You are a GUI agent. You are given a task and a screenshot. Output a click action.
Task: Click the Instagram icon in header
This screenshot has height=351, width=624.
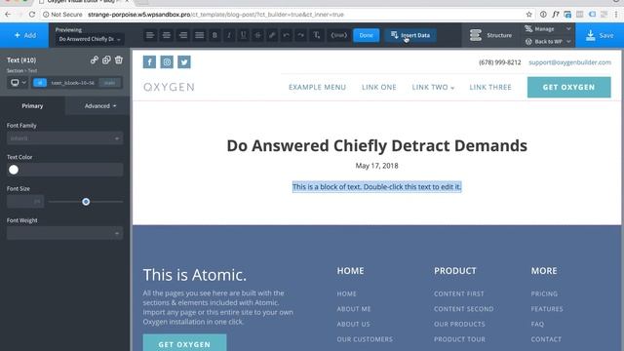pos(167,62)
